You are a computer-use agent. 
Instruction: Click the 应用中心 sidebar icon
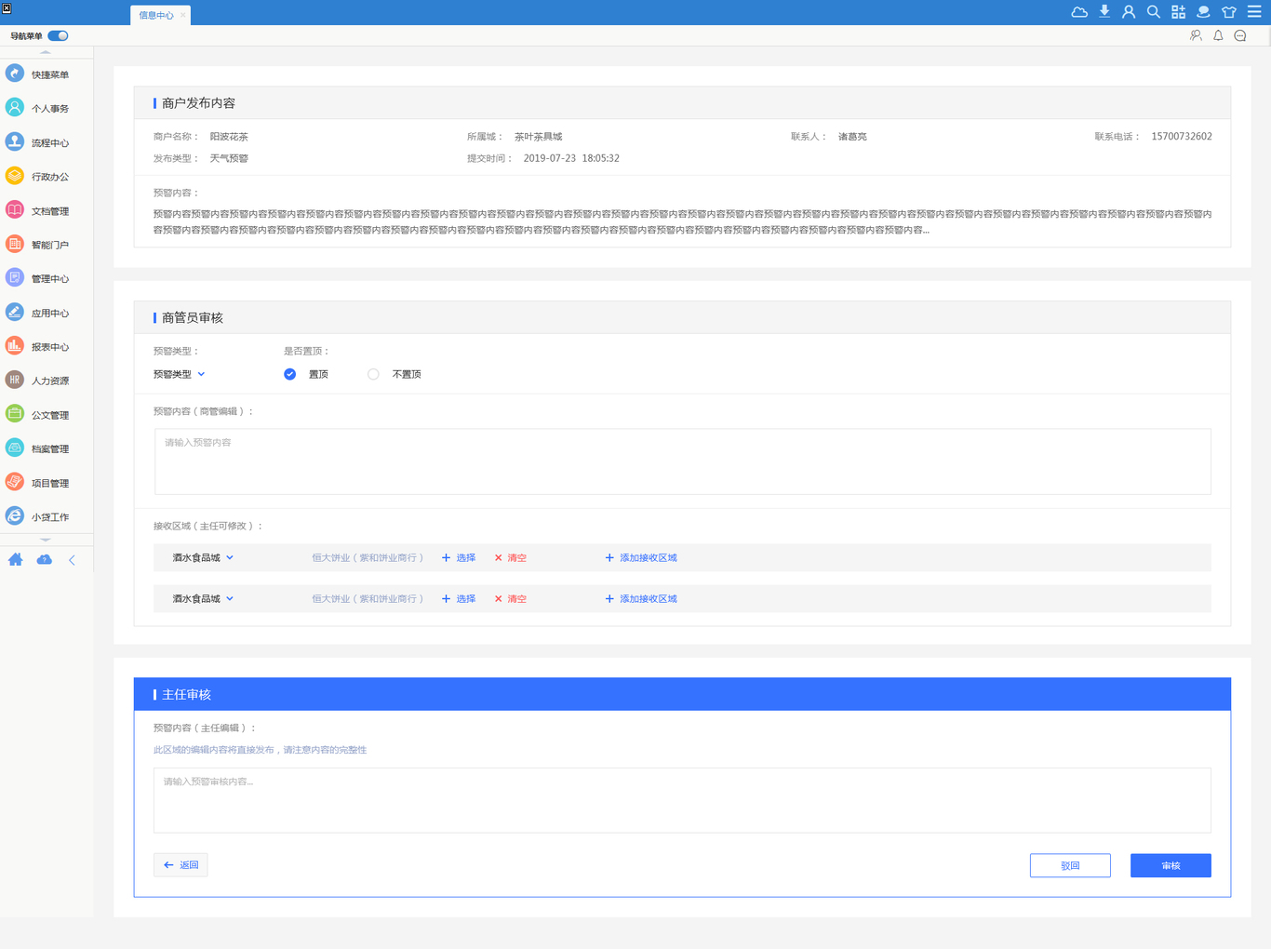(x=15, y=313)
